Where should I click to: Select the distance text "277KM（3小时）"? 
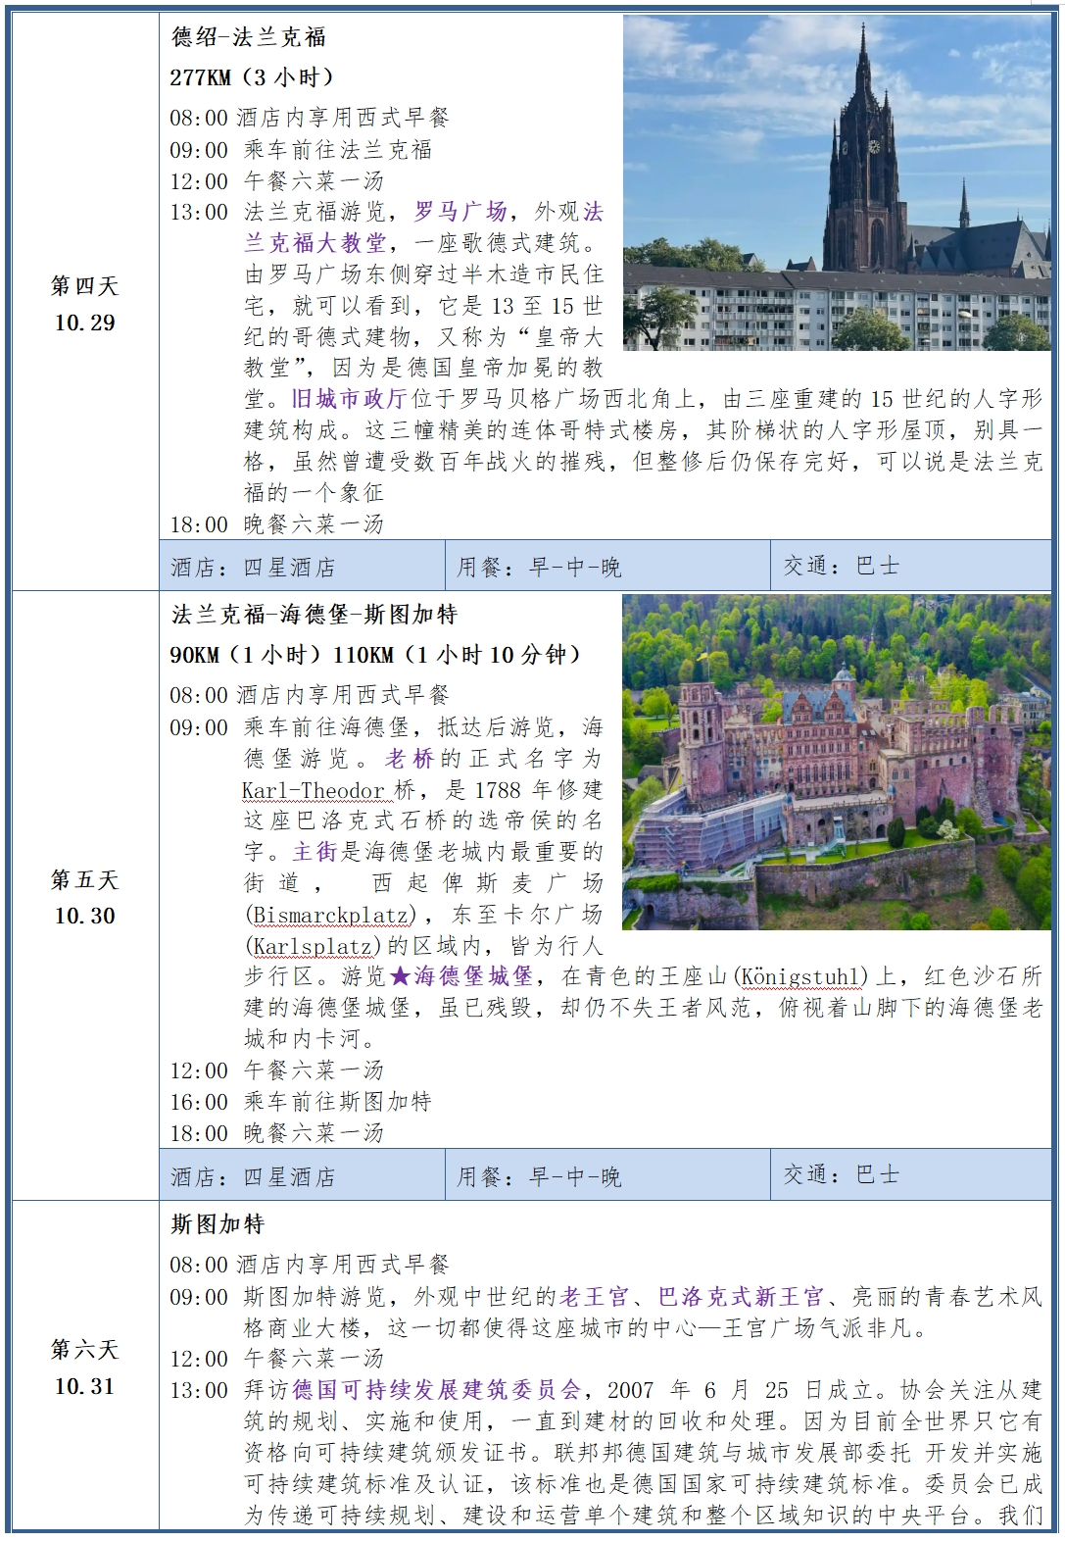pos(253,77)
